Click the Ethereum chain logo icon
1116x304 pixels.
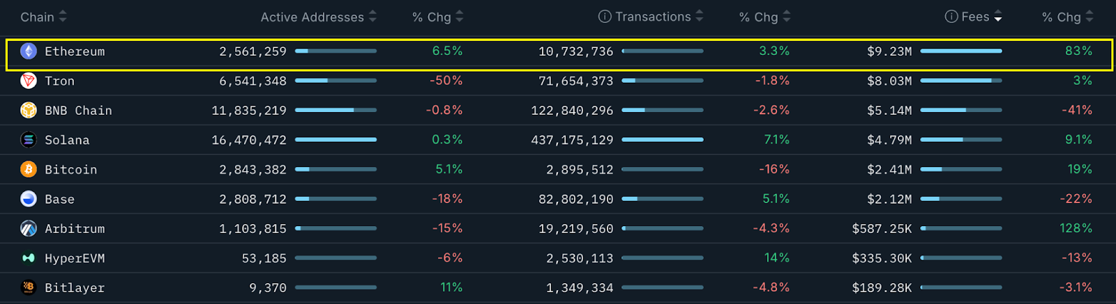29,51
